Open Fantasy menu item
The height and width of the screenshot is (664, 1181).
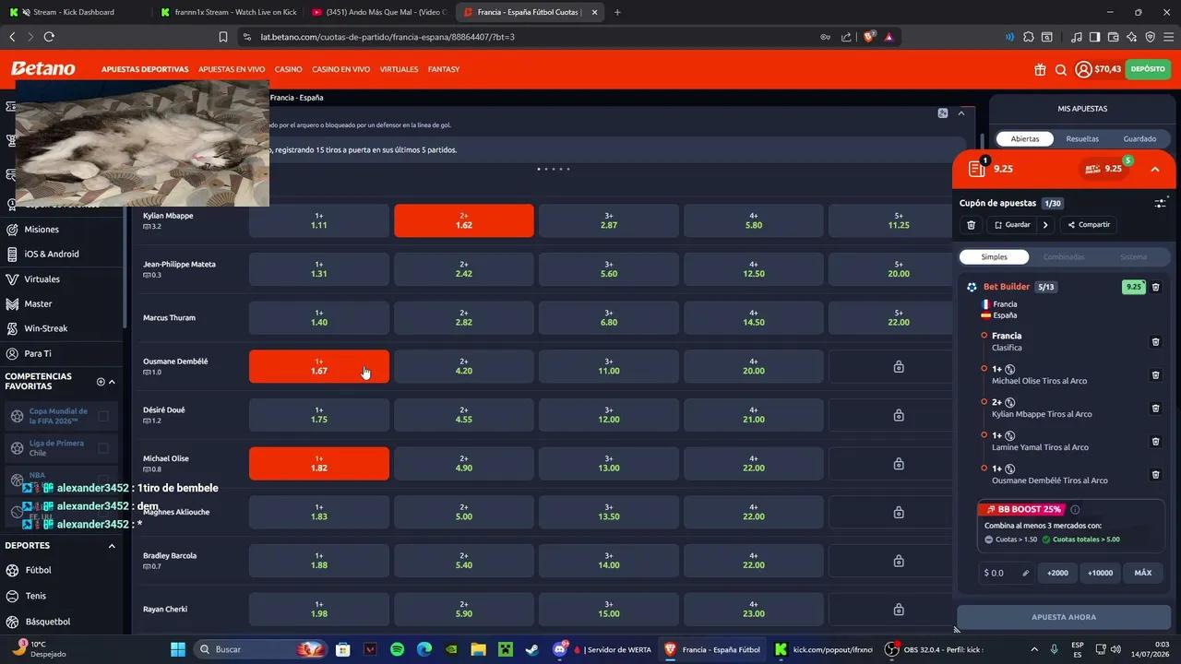[444, 69]
